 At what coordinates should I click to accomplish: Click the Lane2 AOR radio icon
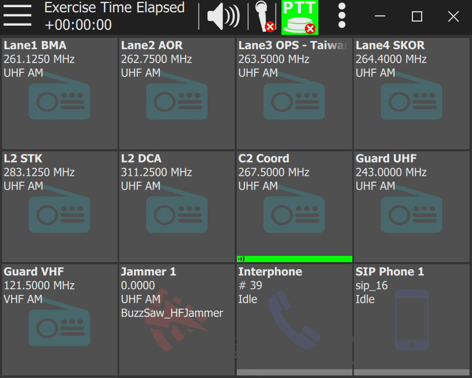tap(177, 96)
